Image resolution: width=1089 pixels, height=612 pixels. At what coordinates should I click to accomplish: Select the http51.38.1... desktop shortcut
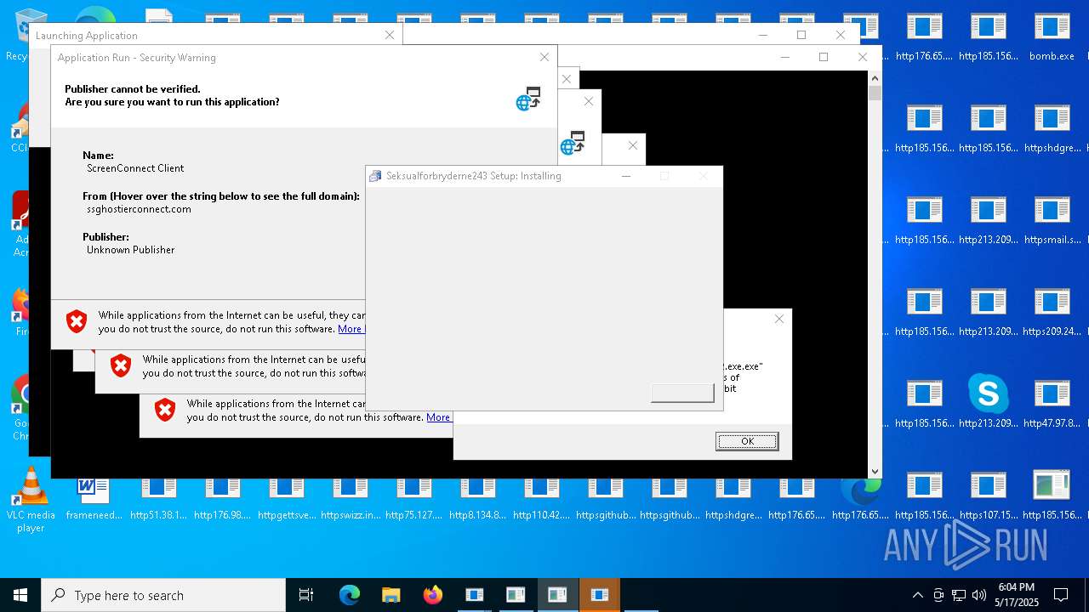158,496
